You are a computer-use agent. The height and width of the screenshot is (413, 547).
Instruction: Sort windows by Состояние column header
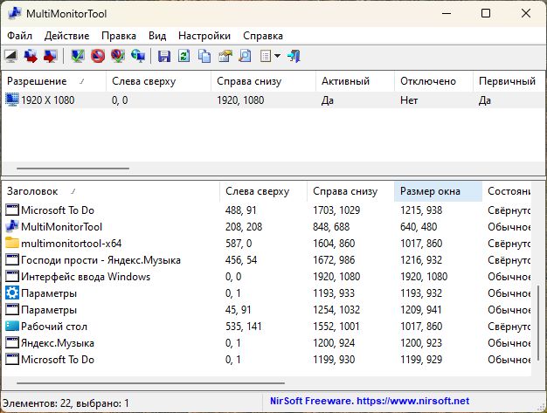click(507, 191)
